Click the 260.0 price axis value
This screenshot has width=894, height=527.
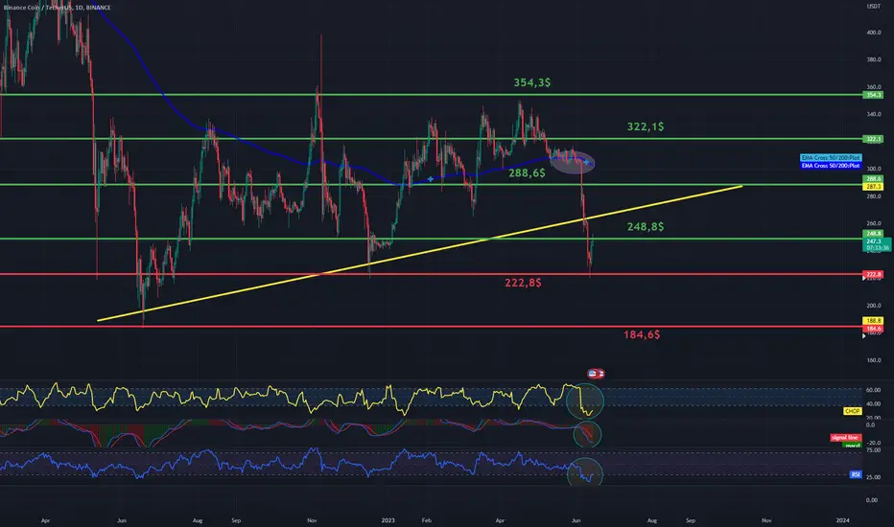[874, 224]
